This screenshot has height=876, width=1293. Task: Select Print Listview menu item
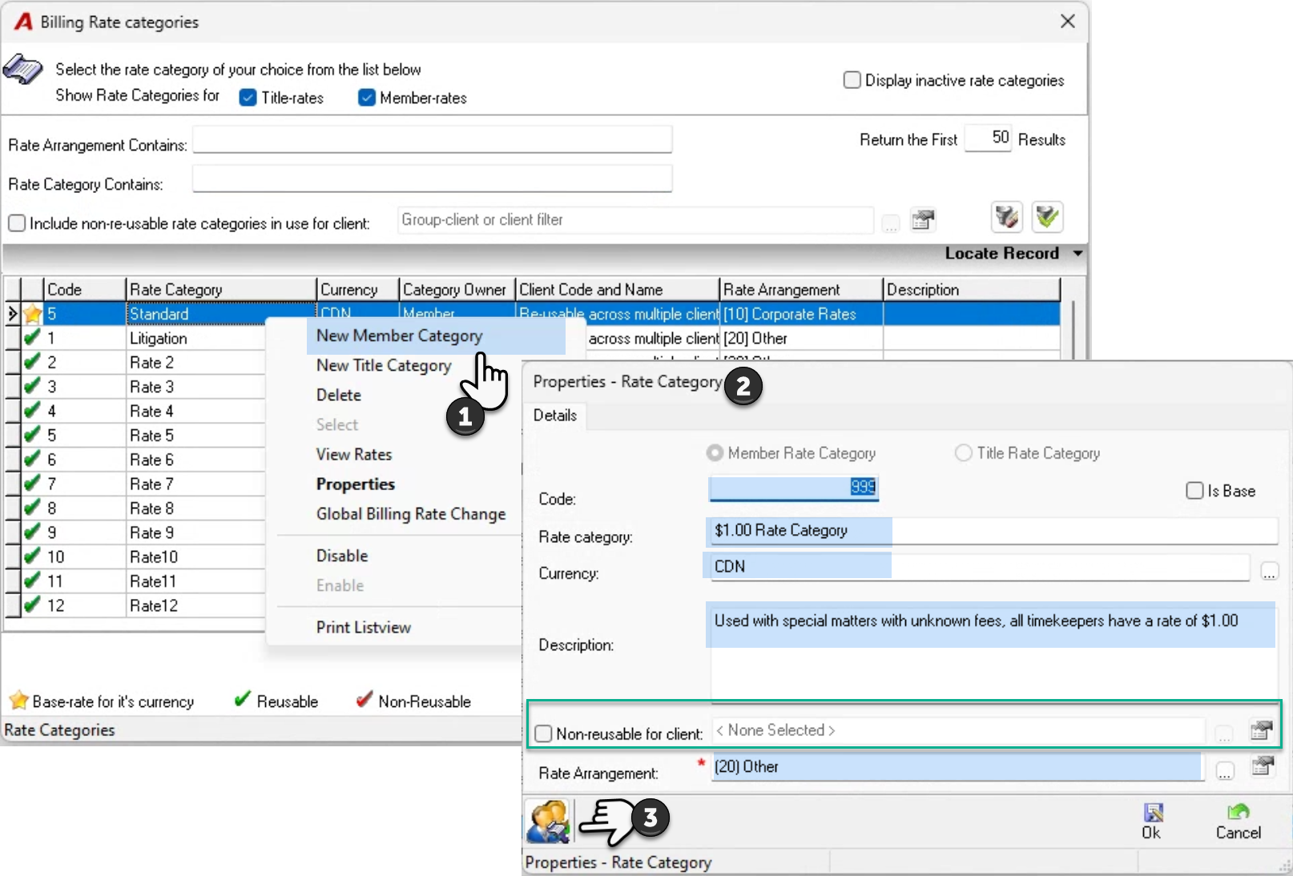click(x=363, y=627)
